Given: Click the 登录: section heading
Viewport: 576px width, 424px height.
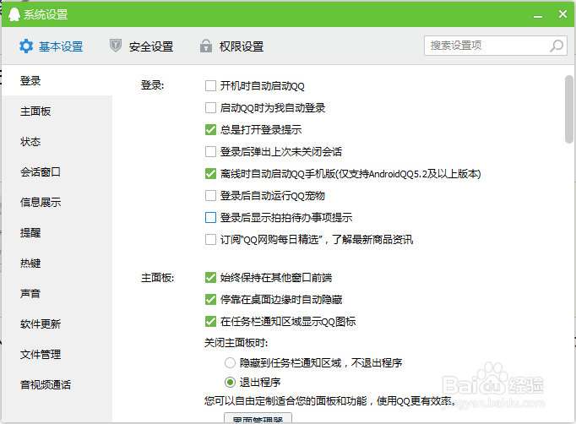Looking at the screenshot, I should (x=152, y=85).
